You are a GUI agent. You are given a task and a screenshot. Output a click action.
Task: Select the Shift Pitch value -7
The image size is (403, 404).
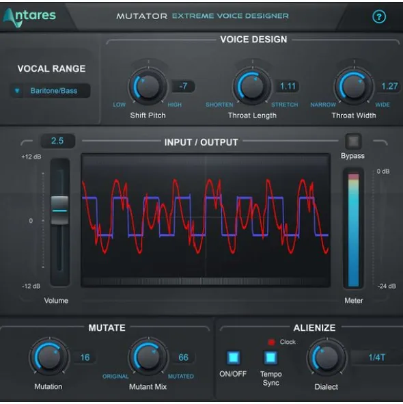183,86
